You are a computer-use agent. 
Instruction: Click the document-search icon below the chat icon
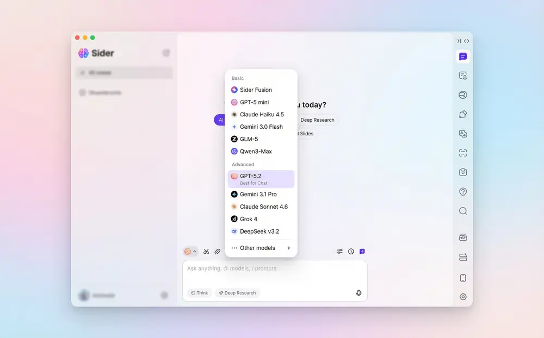click(463, 76)
